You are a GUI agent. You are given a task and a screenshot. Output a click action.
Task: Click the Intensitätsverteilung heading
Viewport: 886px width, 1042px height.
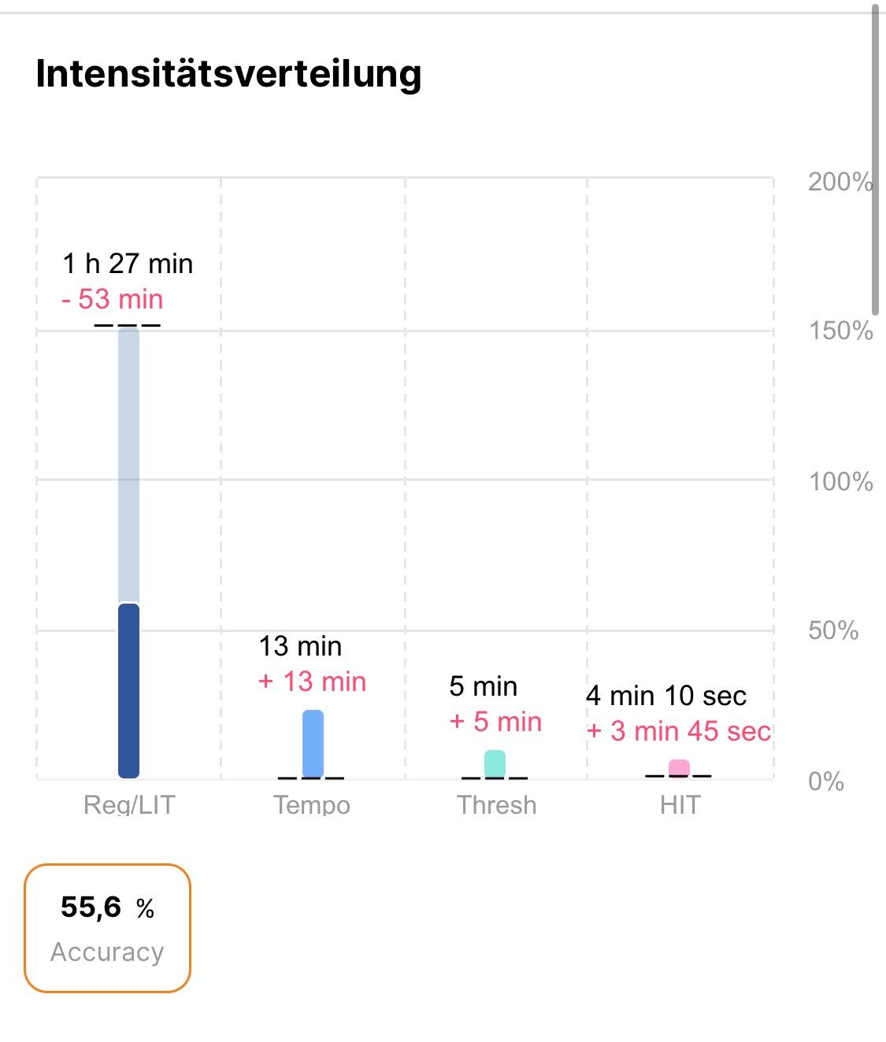pyautogui.click(x=228, y=74)
